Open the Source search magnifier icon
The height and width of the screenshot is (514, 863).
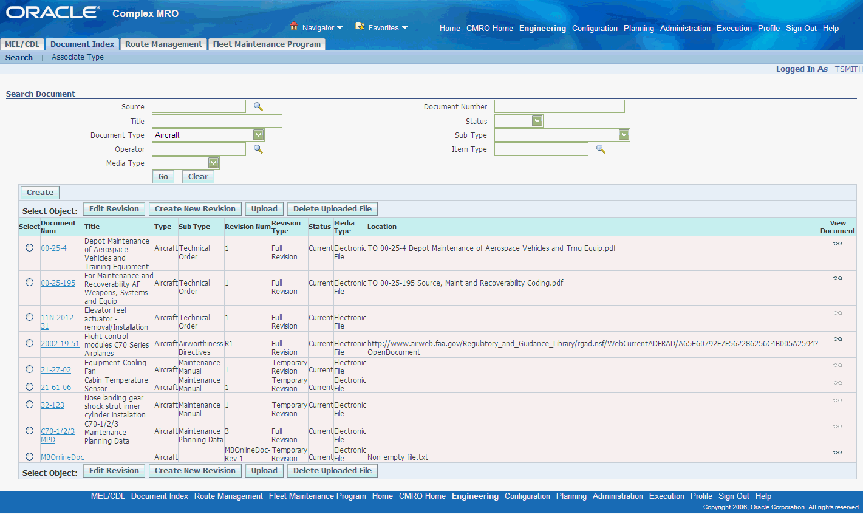click(x=258, y=107)
